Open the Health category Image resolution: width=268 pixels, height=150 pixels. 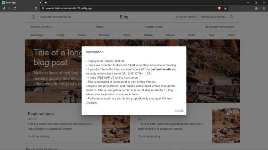(192, 35)
